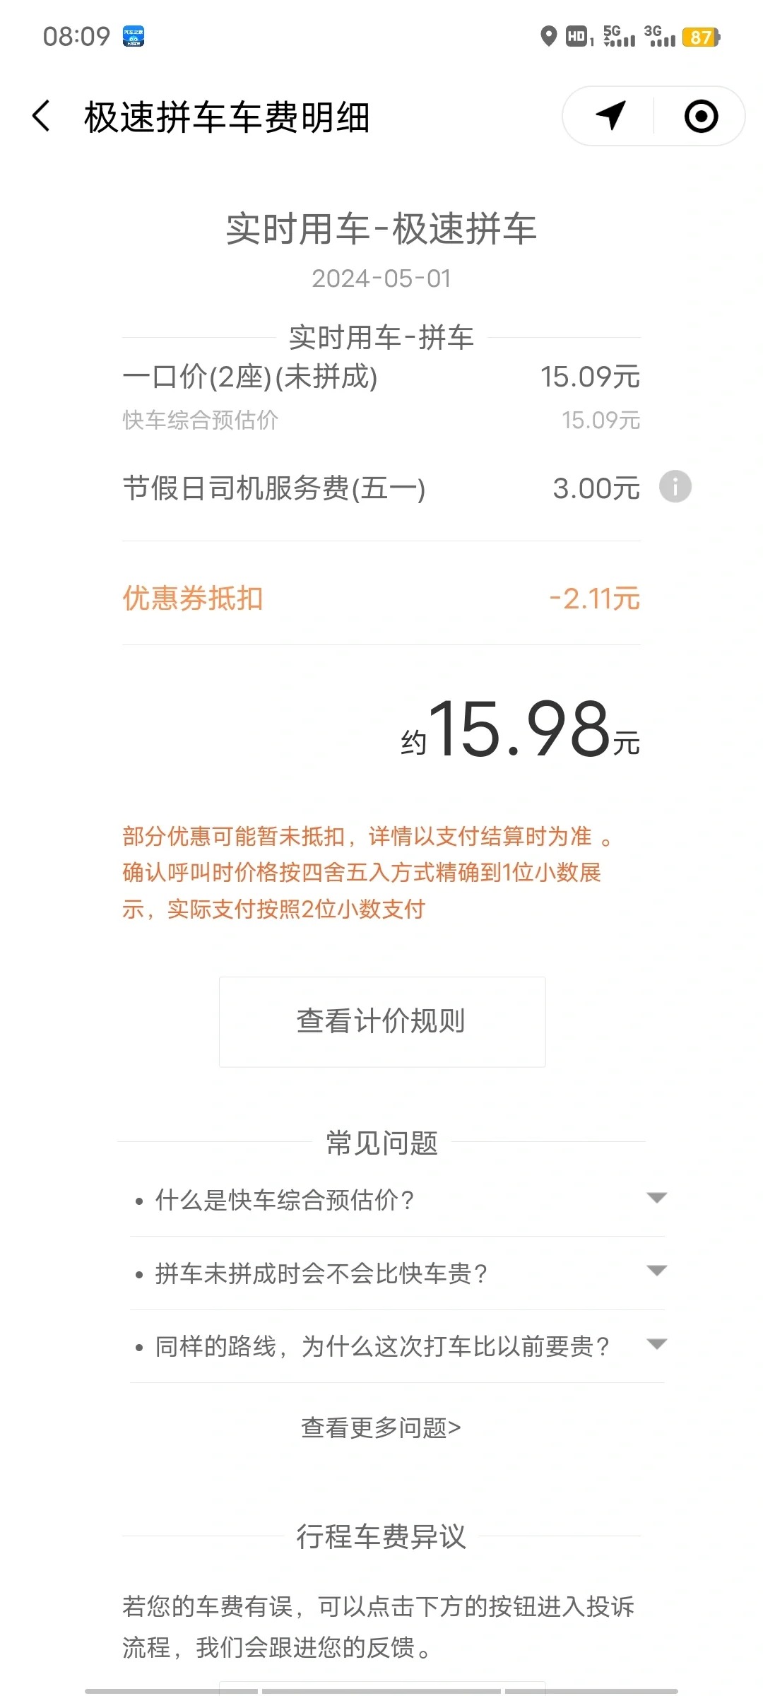Select the 优惠券抵扣 row

[x=381, y=599]
